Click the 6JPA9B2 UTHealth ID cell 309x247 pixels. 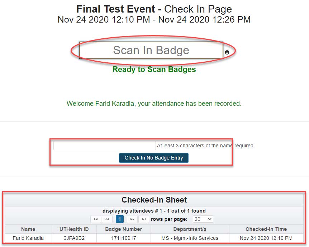(74, 238)
